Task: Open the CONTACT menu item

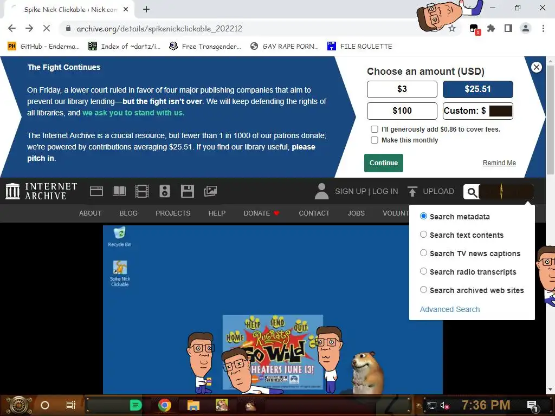Action: 314,213
